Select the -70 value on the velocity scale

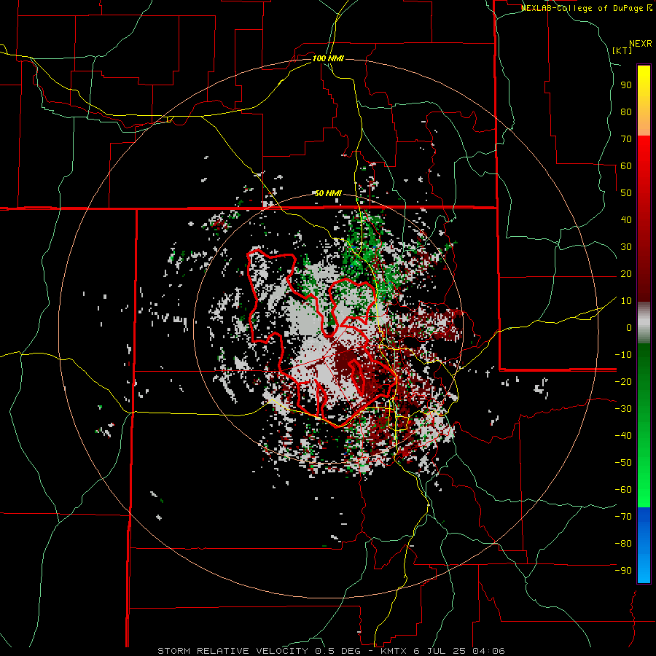click(x=623, y=517)
